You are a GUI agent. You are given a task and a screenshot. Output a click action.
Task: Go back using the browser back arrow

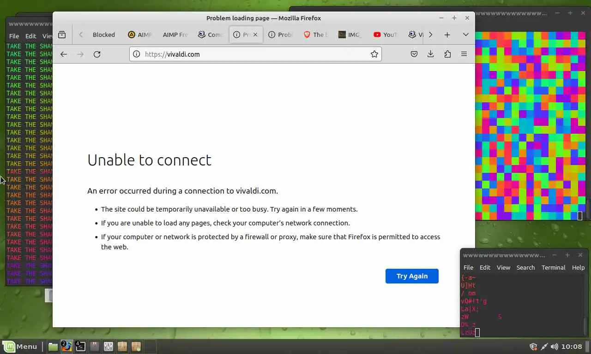click(x=64, y=54)
